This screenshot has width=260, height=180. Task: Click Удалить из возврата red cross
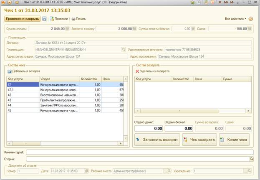coord(137,71)
